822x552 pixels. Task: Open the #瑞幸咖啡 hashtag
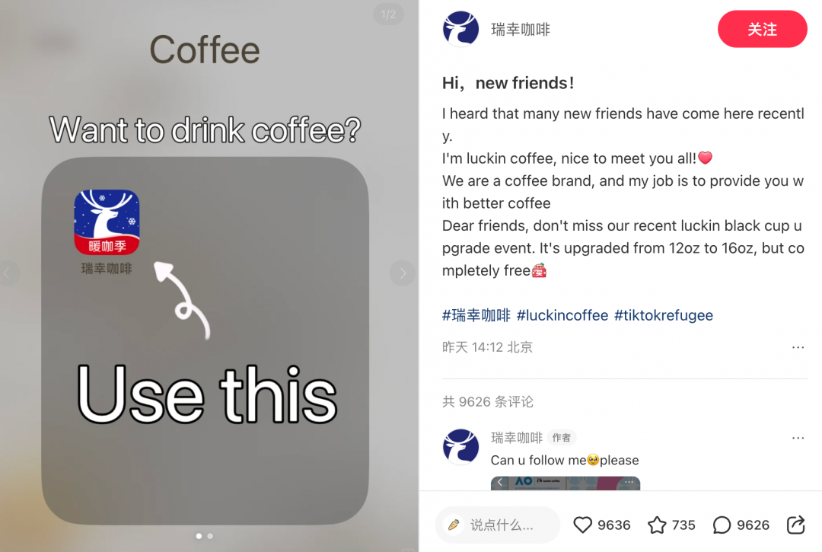click(476, 315)
